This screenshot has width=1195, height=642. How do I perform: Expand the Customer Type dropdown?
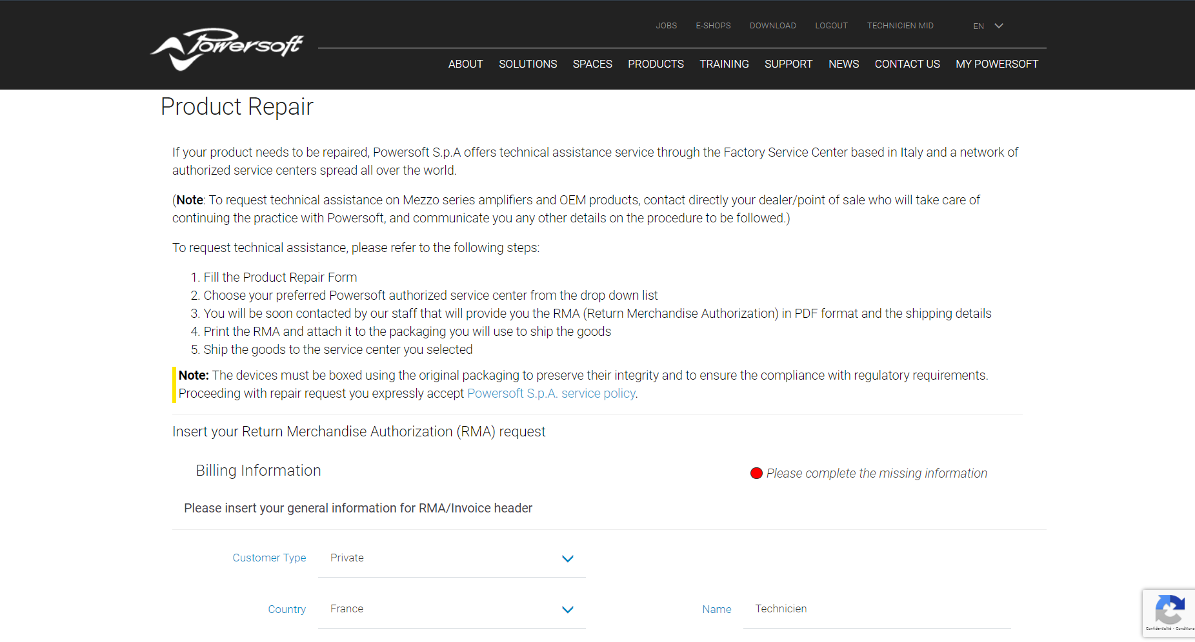point(452,558)
